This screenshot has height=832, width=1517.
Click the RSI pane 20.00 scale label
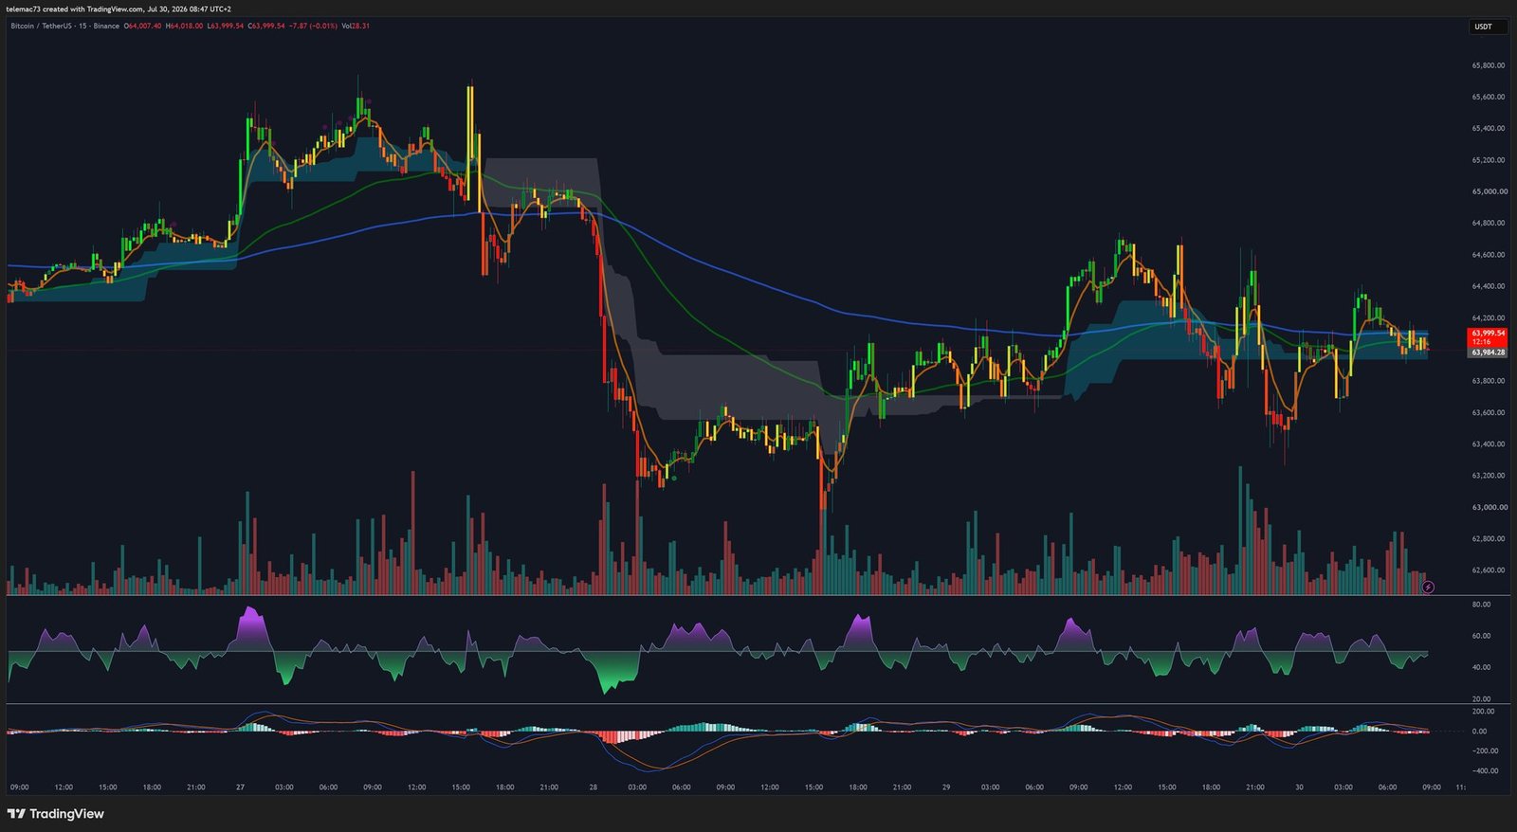(x=1481, y=699)
